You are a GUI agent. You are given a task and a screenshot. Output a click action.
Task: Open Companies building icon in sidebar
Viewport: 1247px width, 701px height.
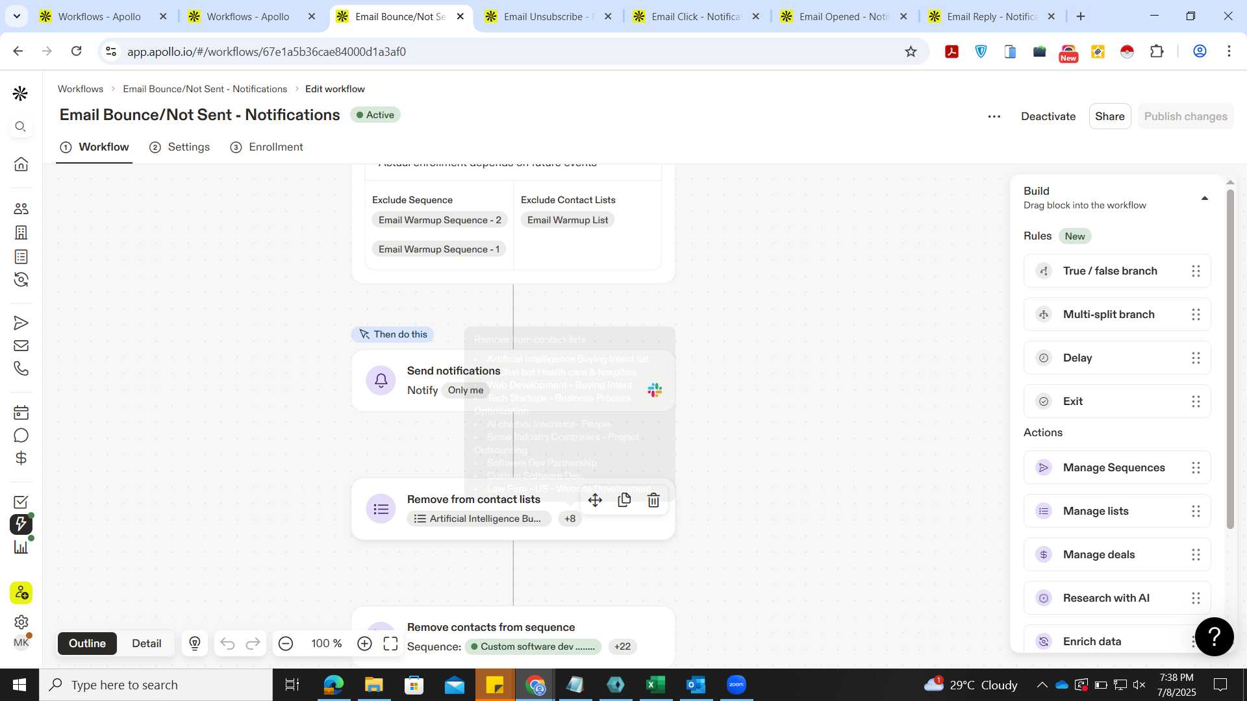tap(21, 232)
